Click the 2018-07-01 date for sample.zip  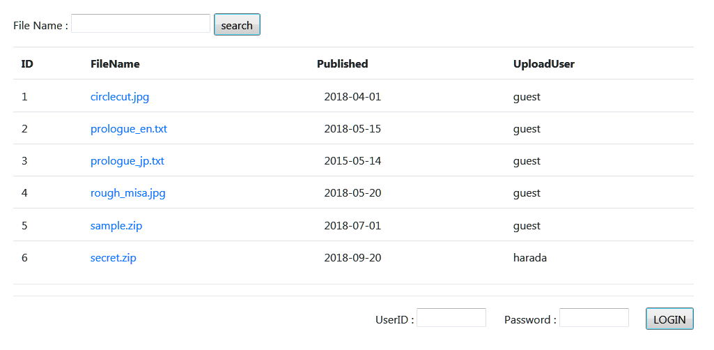[x=352, y=226]
